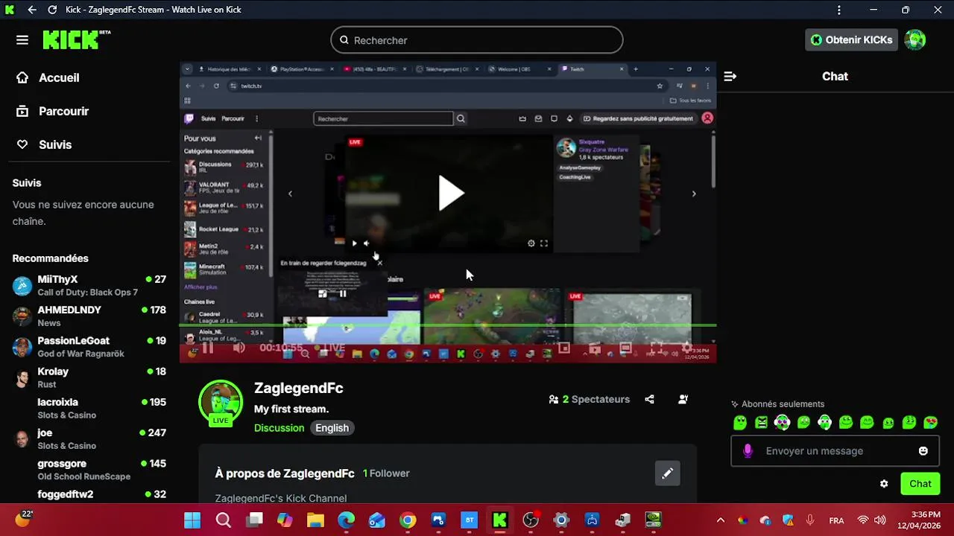954x536 pixels.
Task: Click the English language tag
Action: click(x=332, y=428)
